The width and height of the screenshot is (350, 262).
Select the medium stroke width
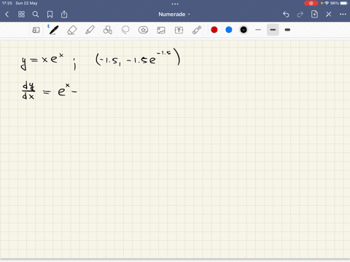(x=273, y=30)
